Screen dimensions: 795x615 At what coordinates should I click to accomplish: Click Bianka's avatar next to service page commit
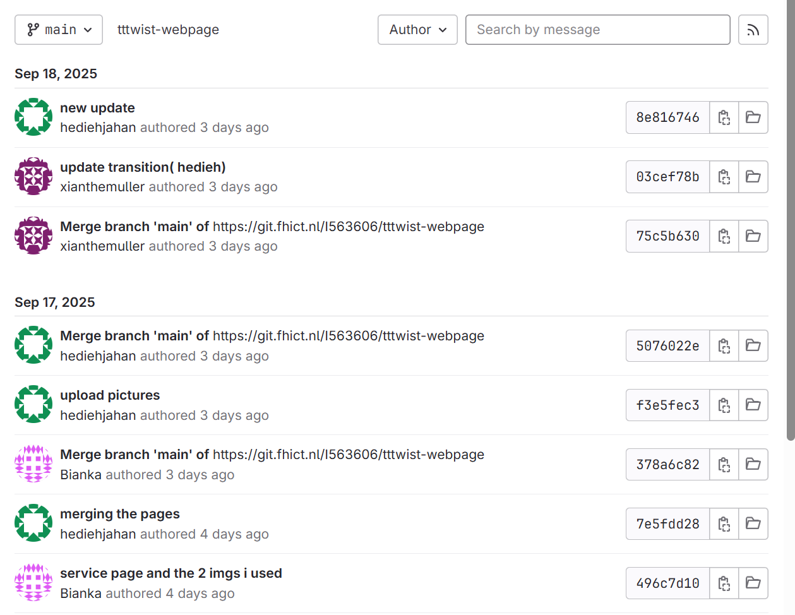pos(33,583)
